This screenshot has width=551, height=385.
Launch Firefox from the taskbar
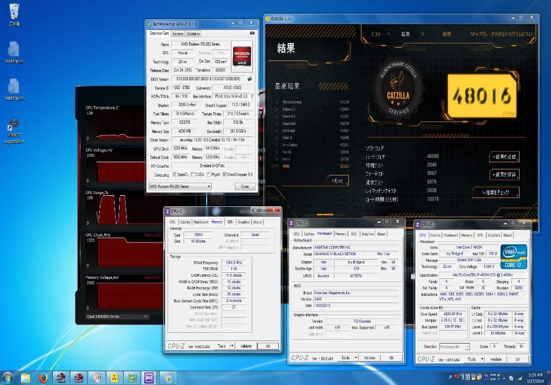[43, 378]
